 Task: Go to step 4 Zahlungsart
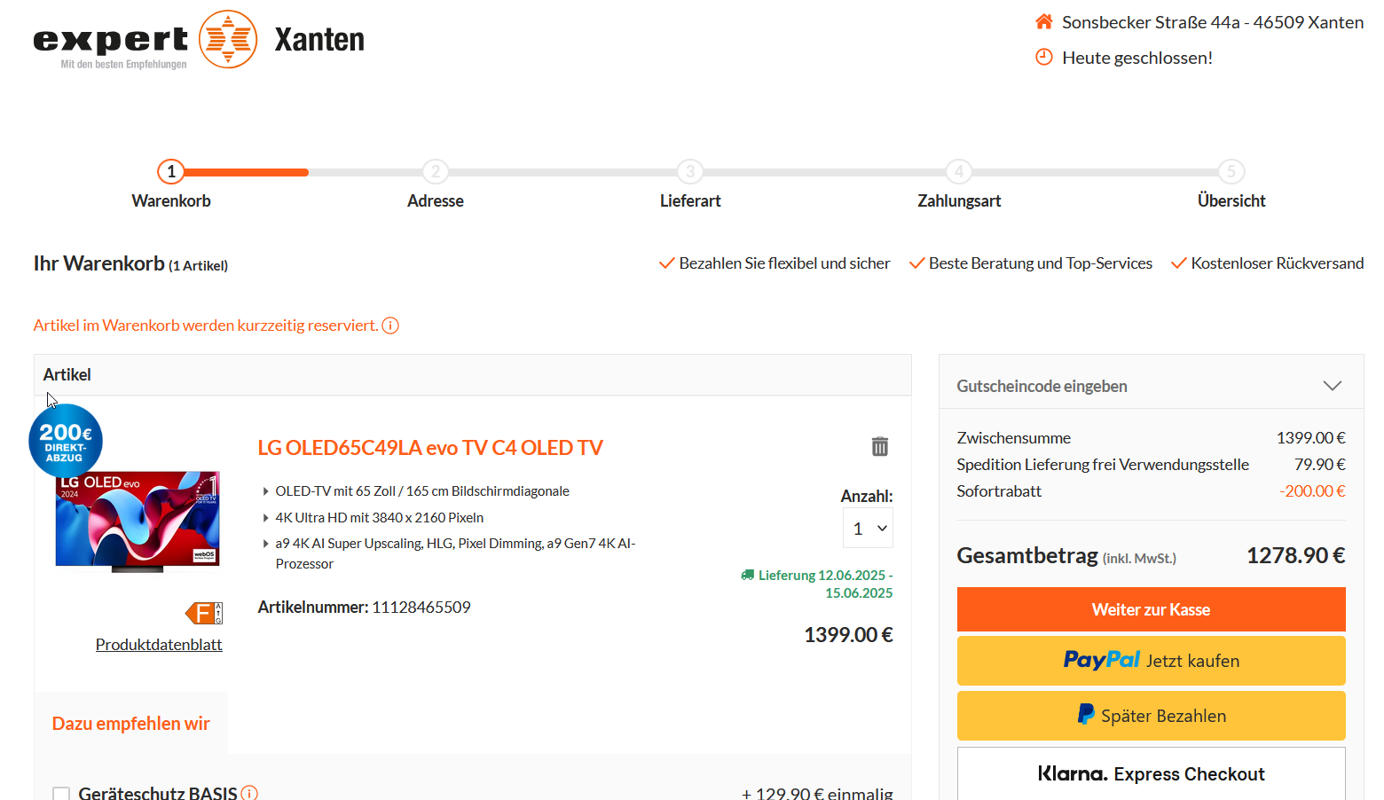click(958, 171)
